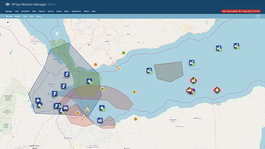Select the western aircraft node with green checkmark
Image resolution: width=265 pixels, height=149 pixels.
tap(40, 105)
